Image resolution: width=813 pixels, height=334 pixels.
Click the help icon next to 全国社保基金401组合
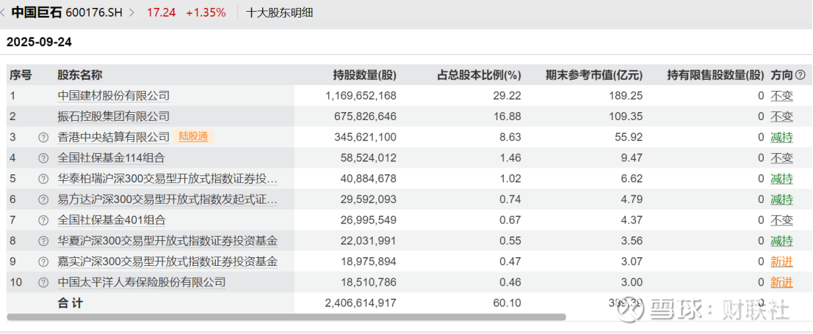tap(43, 220)
